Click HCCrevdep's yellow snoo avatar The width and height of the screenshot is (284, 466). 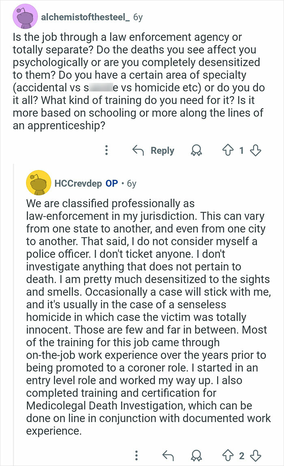coord(38,181)
